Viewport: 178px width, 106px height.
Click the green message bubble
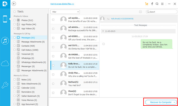tap(156, 44)
